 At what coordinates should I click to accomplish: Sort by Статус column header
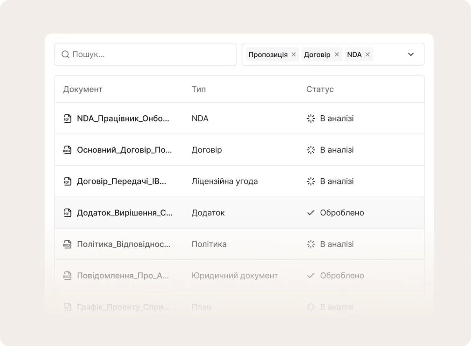click(x=320, y=89)
